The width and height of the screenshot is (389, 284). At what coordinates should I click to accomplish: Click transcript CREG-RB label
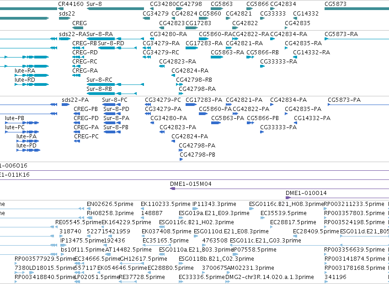coord(85,43)
